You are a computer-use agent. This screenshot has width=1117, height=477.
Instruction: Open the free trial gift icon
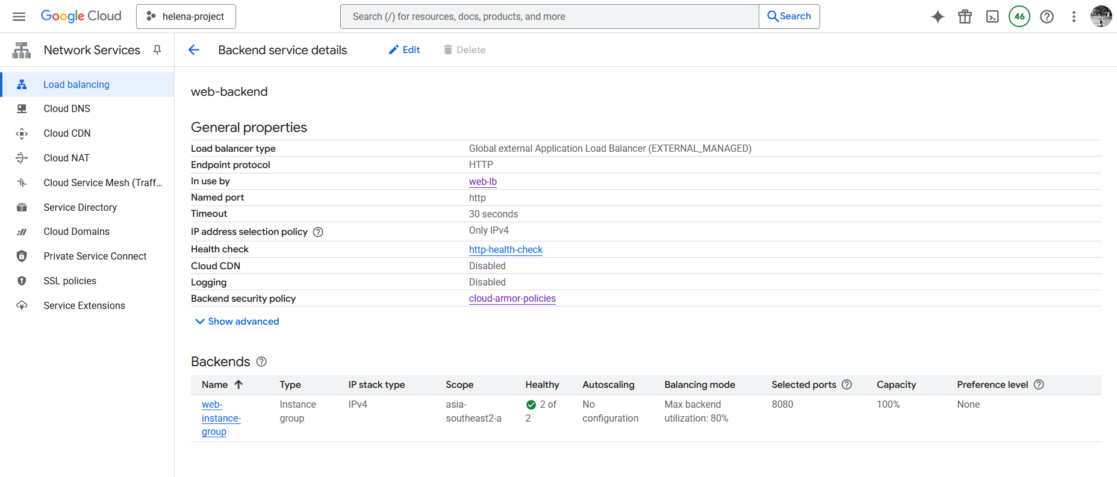point(965,16)
